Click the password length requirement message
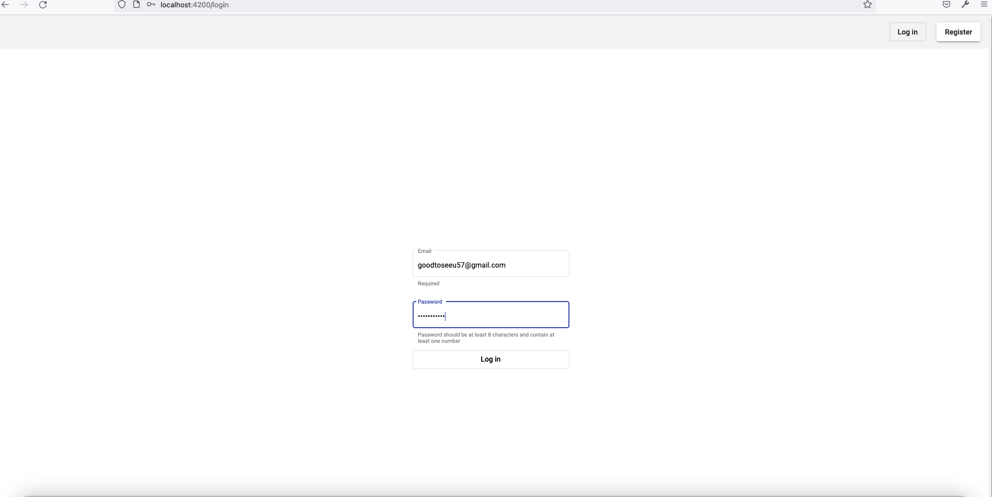The width and height of the screenshot is (992, 497). pyautogui.click(x=485, y=338)
